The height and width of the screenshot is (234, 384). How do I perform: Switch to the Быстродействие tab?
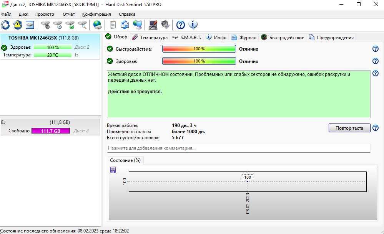click(283, 38)
